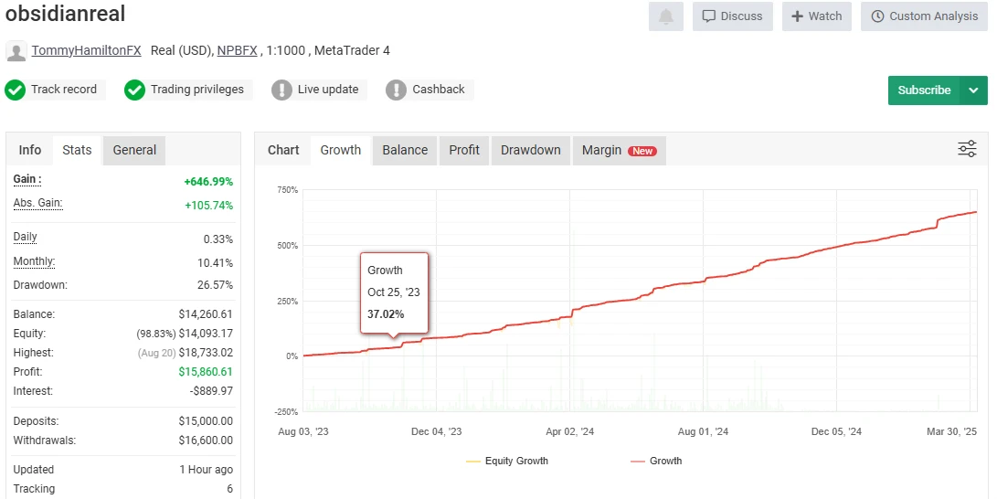997x499 pixels.
Task: Toggle the Growth legend series
Action: click(x=656, y=461)
